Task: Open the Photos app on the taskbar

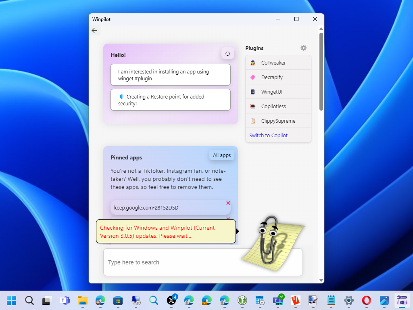Action: (x=384, y=300)
